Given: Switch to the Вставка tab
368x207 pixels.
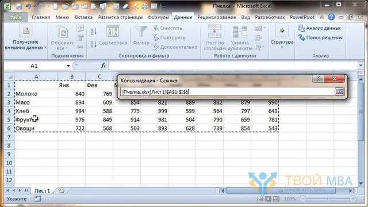Looking at the screenshot, I should [83, 17].
